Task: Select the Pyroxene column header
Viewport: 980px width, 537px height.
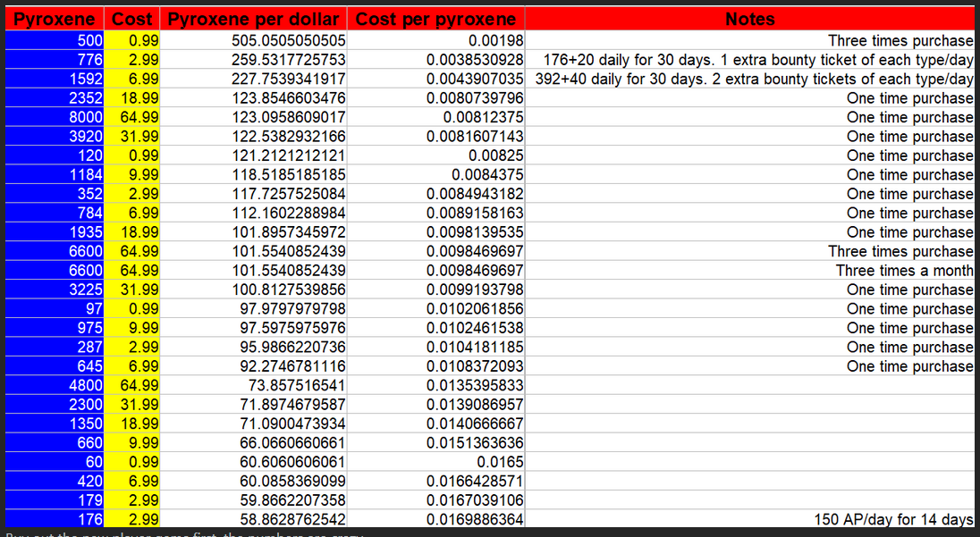Action: [x=55, y=19]
